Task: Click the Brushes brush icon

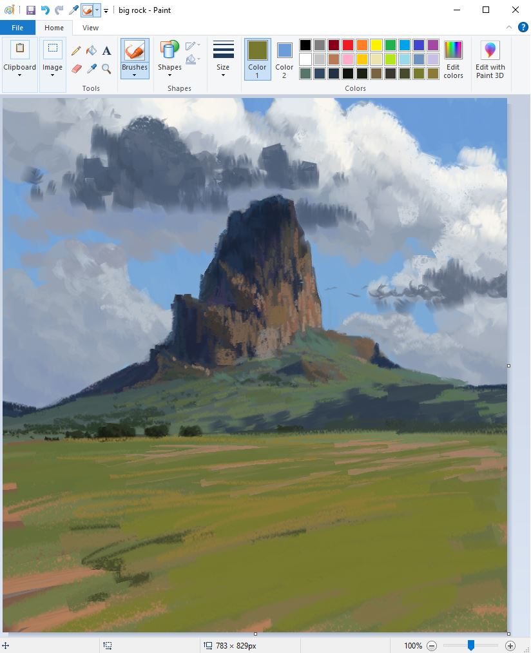Action: tap(135, 50)
